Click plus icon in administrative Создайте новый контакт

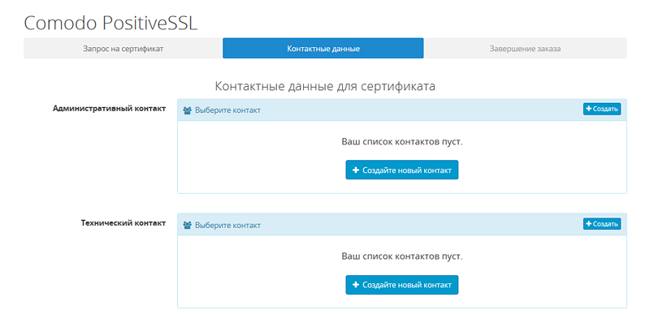click(x=356, y=170)
